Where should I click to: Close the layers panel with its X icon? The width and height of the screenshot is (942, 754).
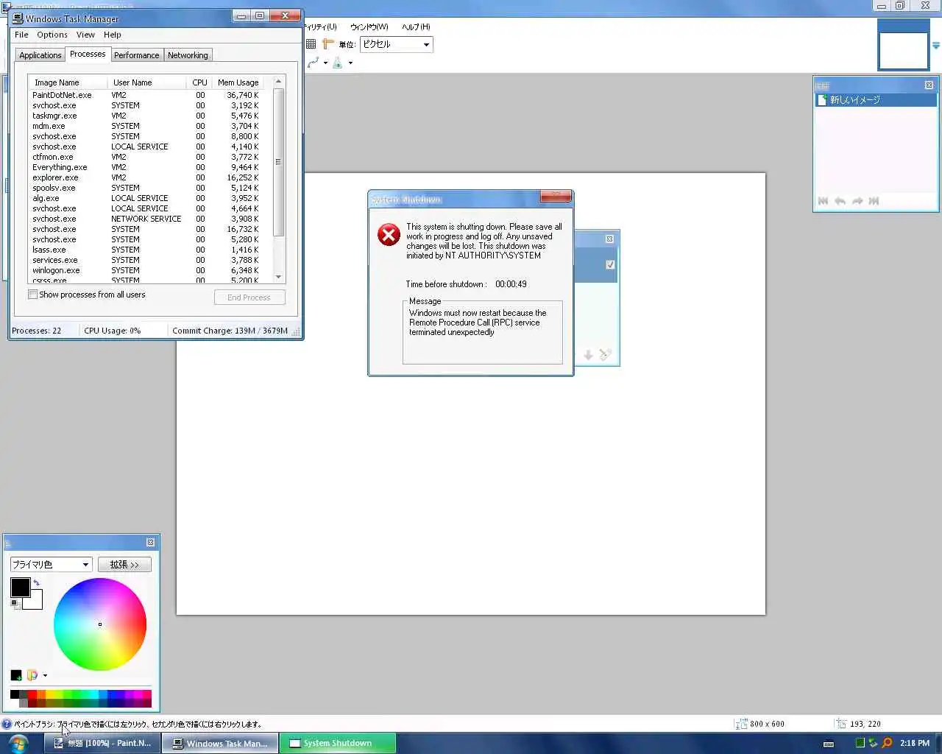pyautogui.click(x=609, y=239)
